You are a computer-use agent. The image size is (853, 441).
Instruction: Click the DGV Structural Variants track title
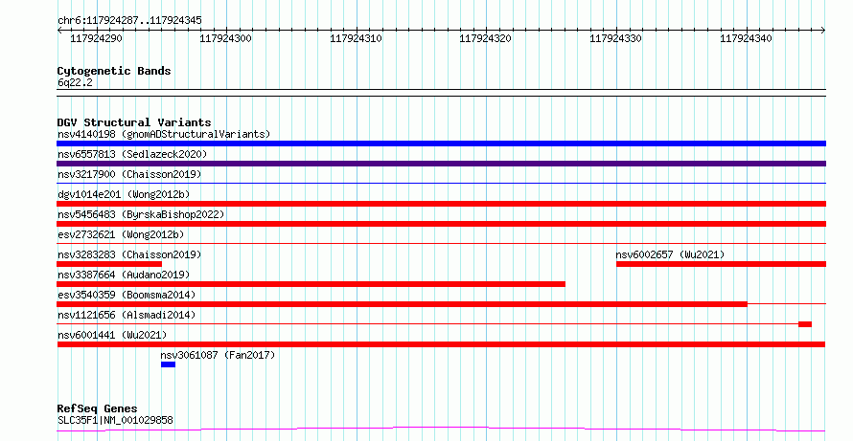[134, 122]
